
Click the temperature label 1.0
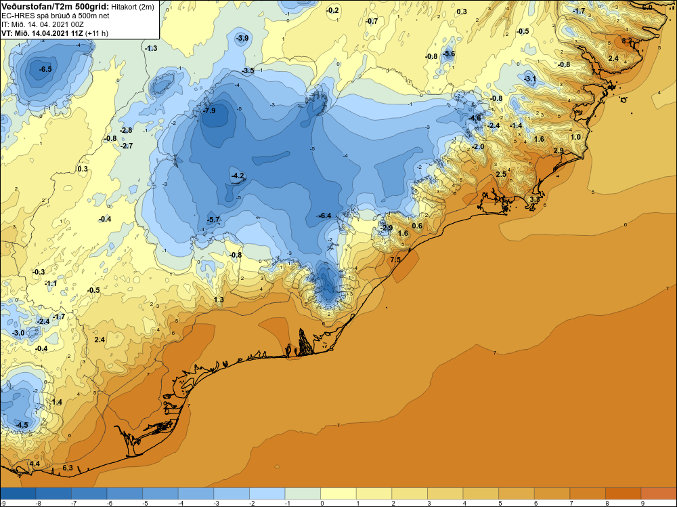click(575, 137)
